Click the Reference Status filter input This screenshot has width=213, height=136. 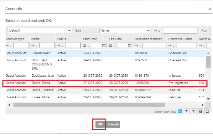click(186, 45)
